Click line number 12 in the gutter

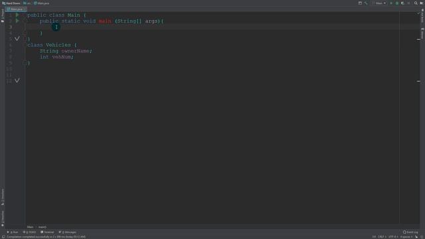click(x=9, y=81)
